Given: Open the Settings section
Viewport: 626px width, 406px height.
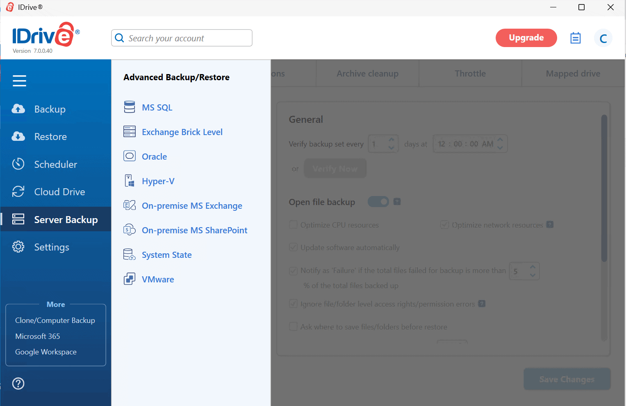Looking at the screenshot, I should pos(56,247).
